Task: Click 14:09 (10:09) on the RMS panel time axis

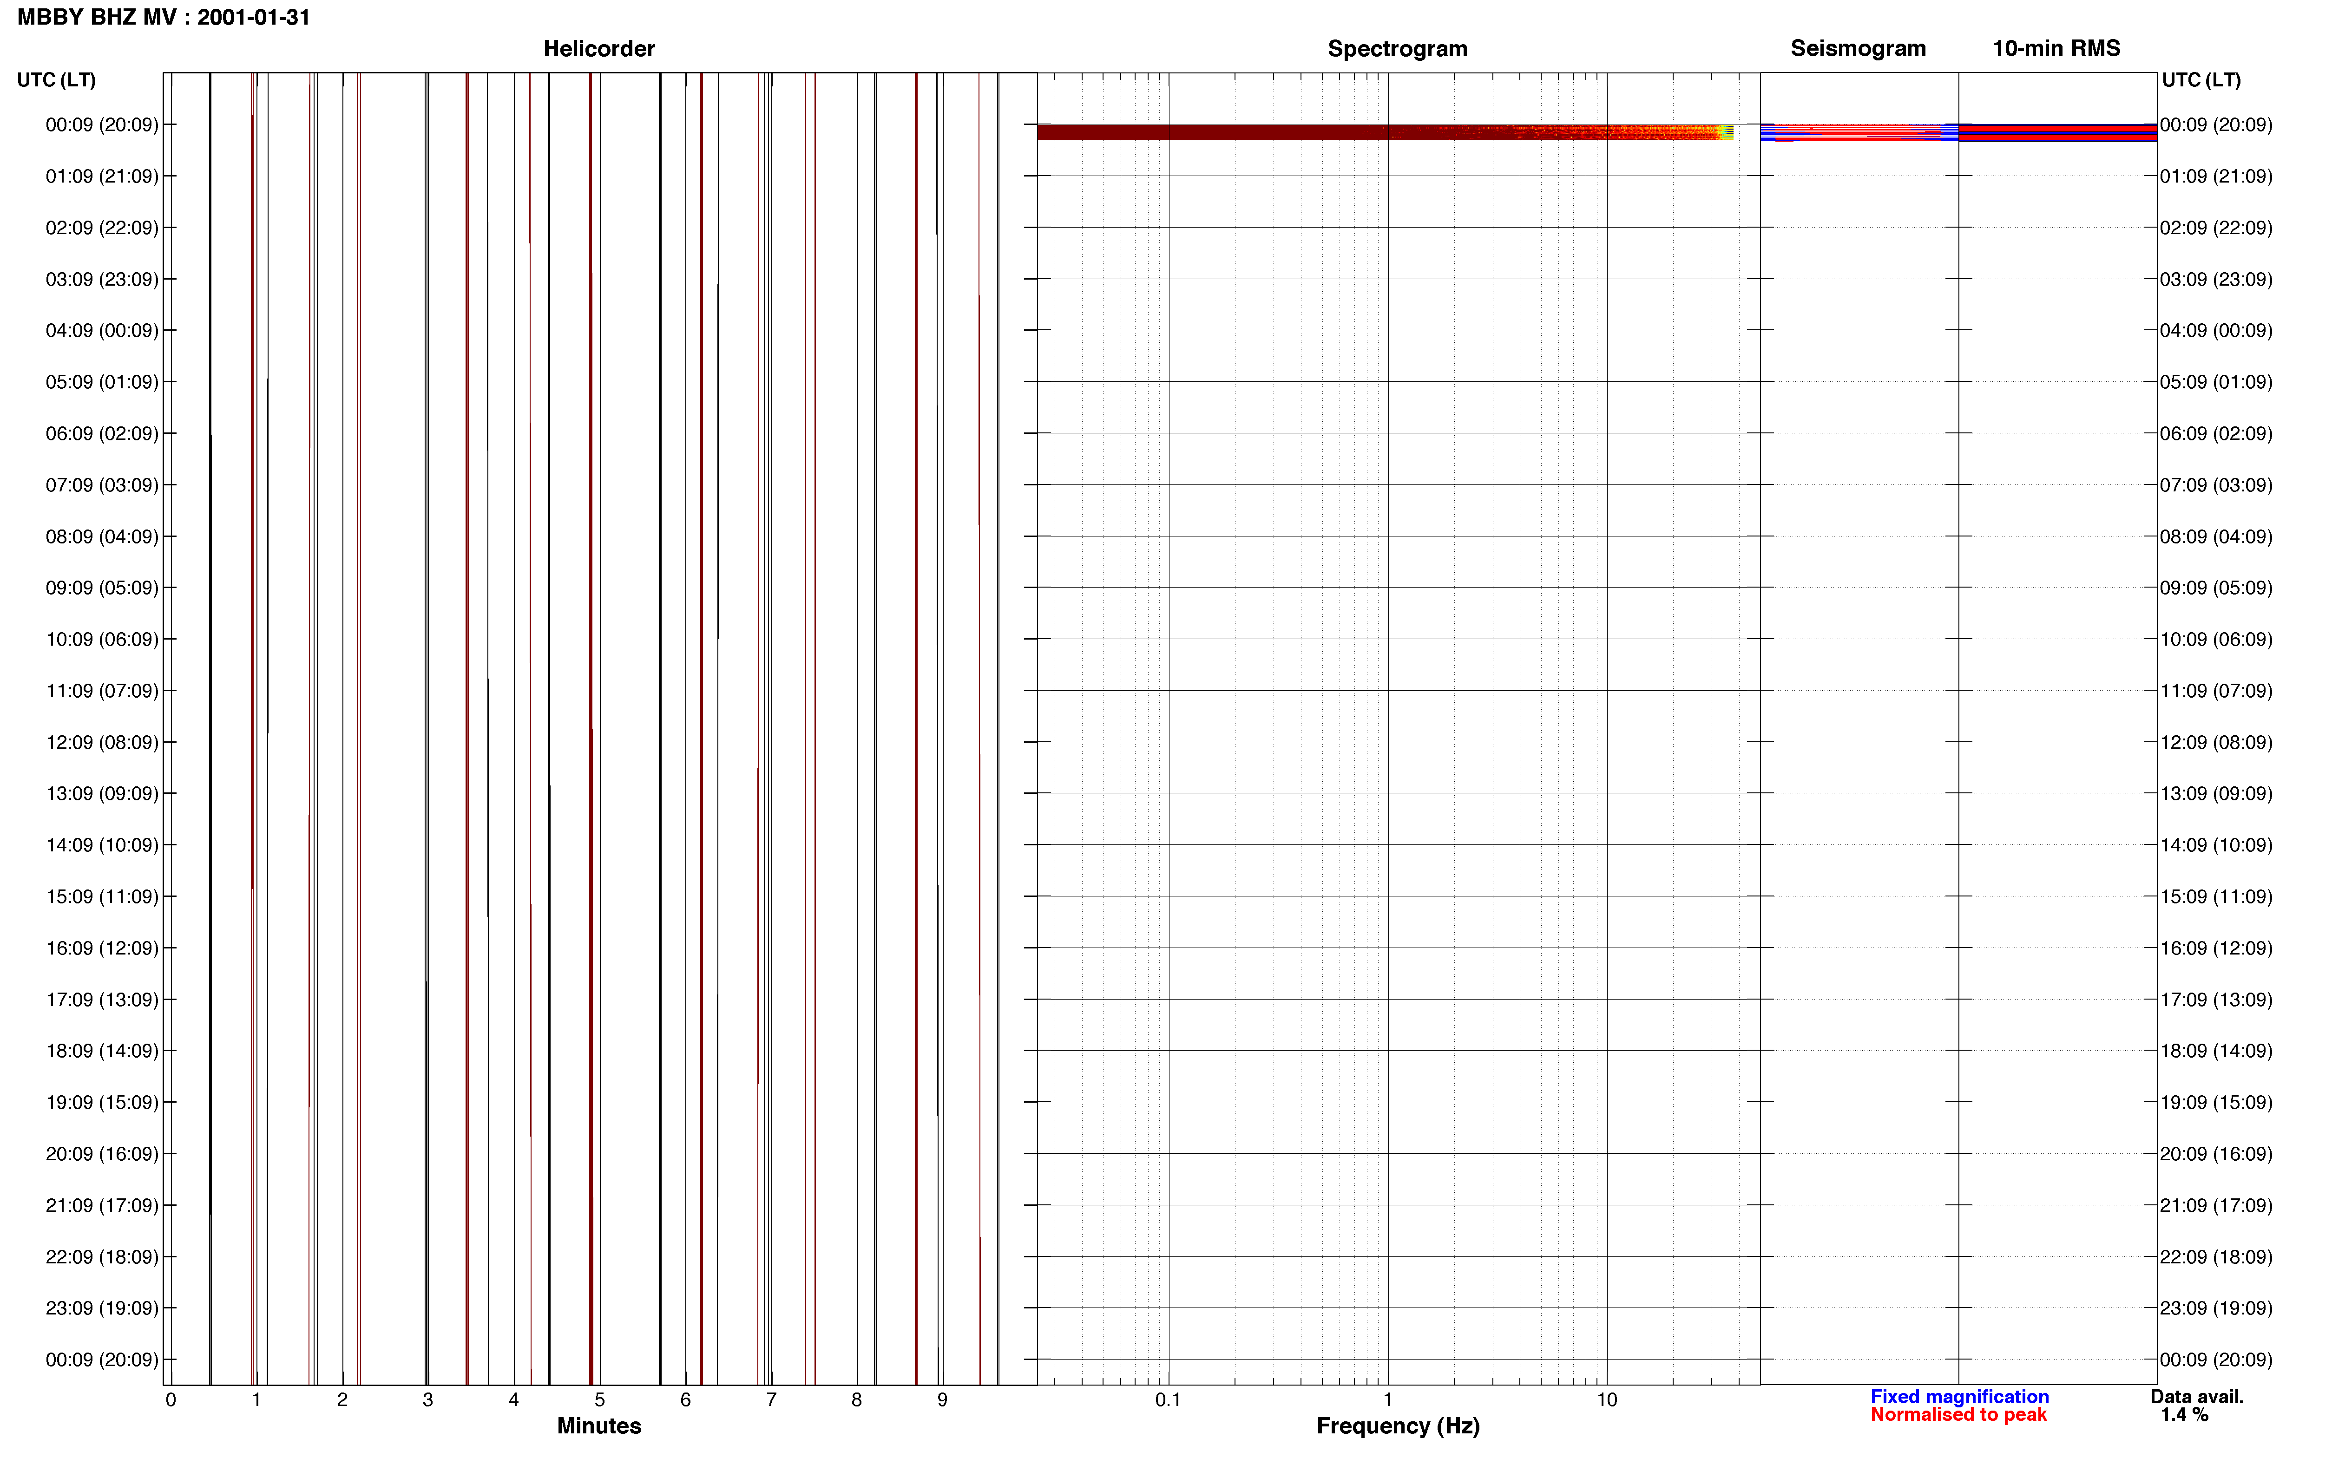Action: tap(2216, 845)
